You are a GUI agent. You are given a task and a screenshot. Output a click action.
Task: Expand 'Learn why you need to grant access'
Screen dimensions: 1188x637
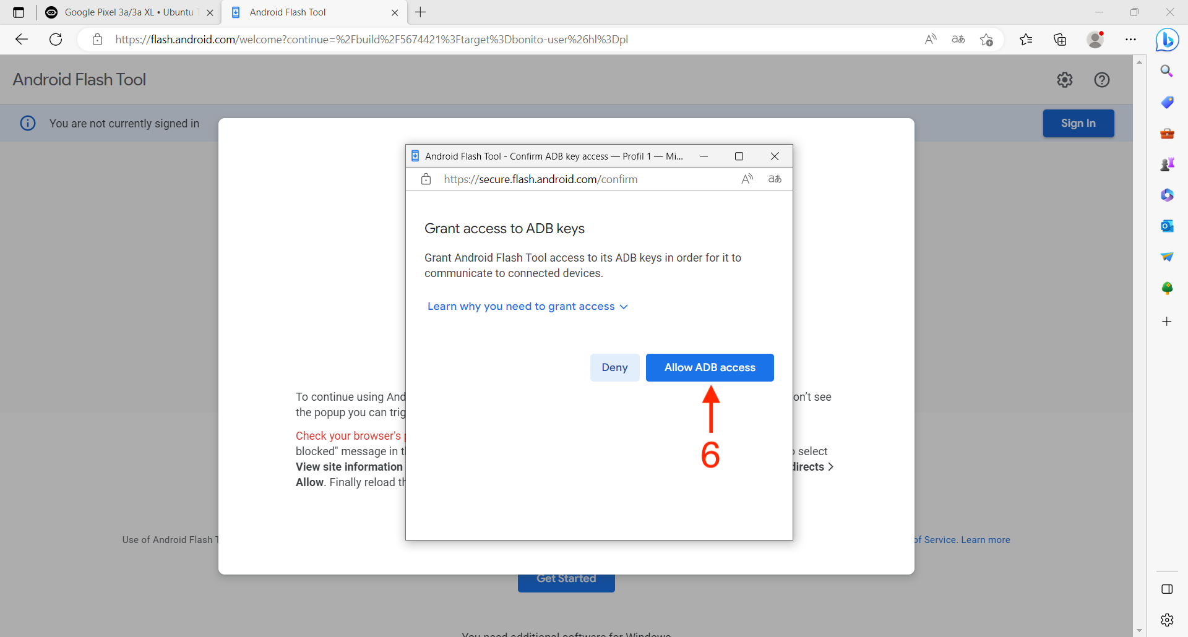click(527, 307)
